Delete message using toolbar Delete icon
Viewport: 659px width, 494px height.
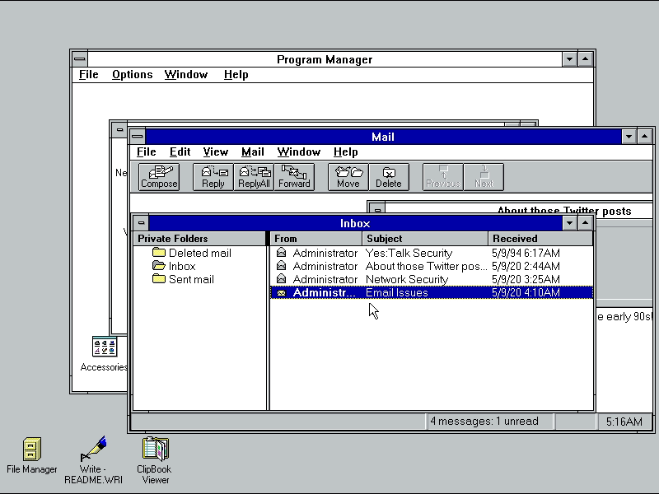pyautogui.click(x=389, y=176)
